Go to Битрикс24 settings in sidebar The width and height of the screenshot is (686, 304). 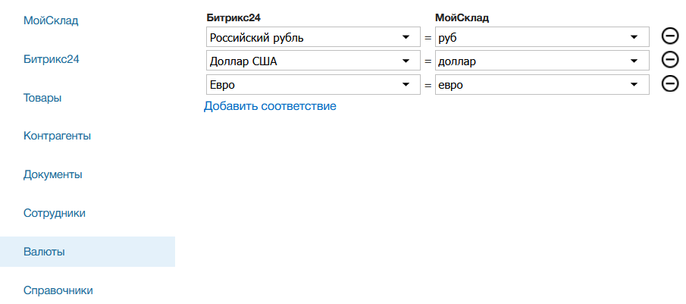(x=52, y=59)
